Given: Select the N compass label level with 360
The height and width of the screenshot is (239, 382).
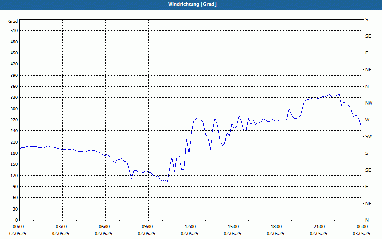Looking at the screenshot, I should point(367,87).
